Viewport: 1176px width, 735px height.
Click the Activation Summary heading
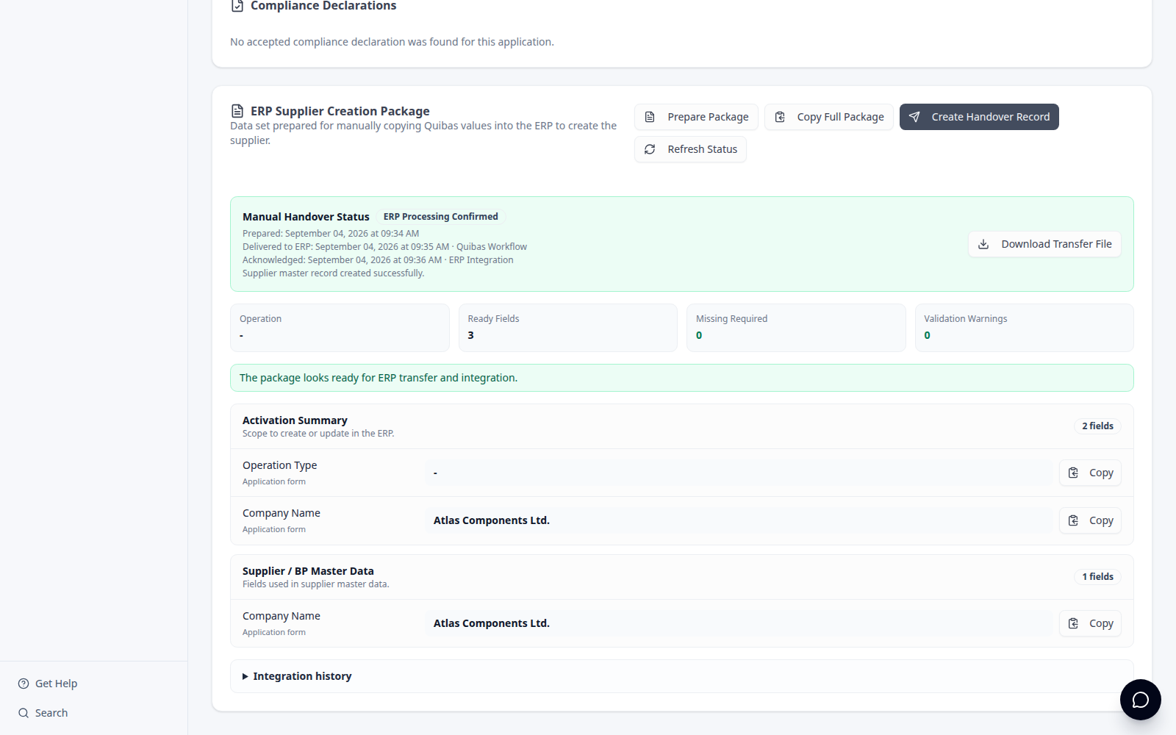pyautogui.click(x=295, y=420)
